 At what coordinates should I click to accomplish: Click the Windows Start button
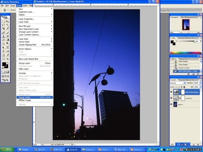click(7, 149)
